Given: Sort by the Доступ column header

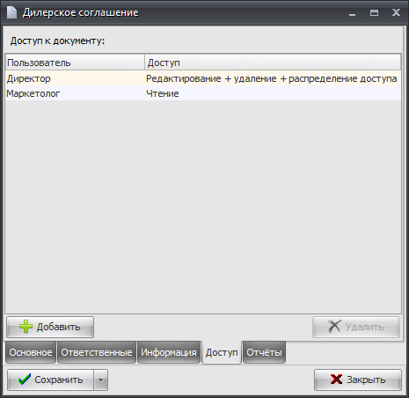Looking at the screenshot, I should click(x=273, y=63).
